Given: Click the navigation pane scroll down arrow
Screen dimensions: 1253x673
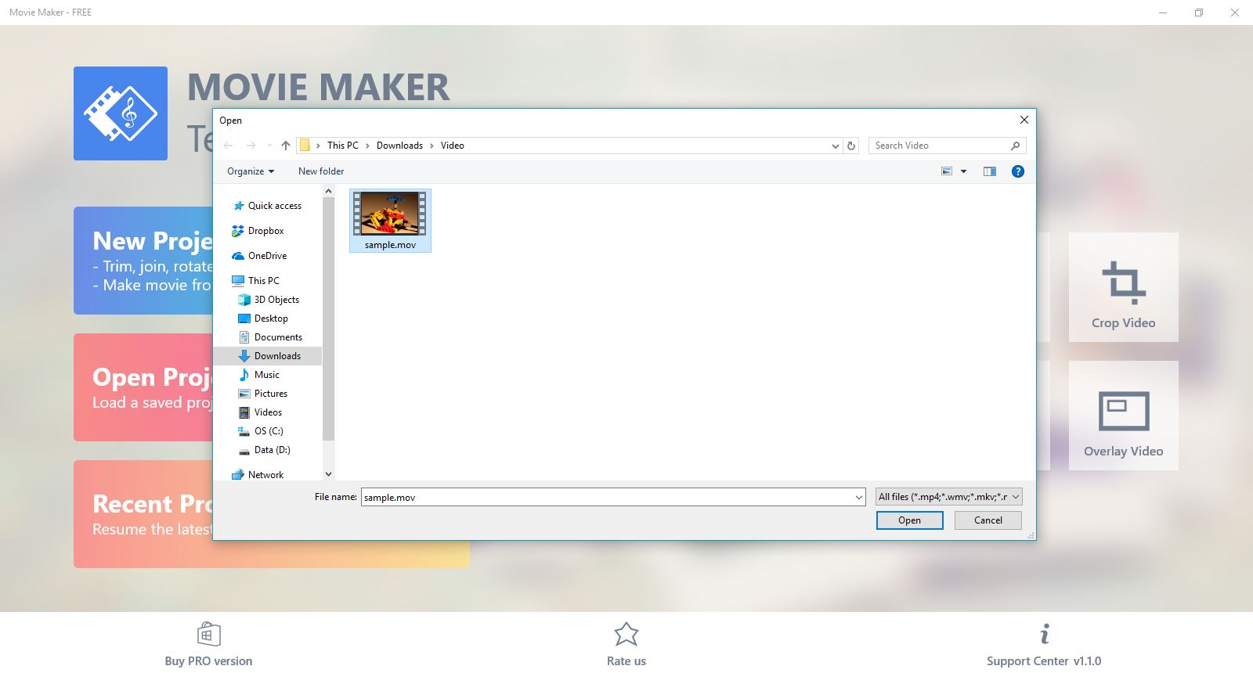Looking at the screenshot, I should pyautogui.click(x=328, y=474).
